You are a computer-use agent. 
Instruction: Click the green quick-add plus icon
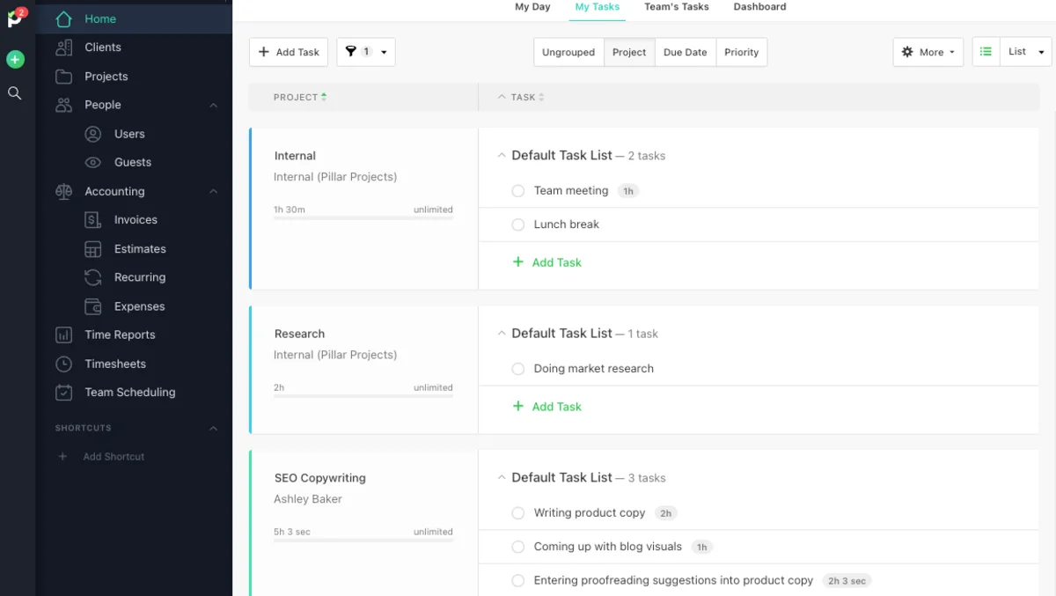[x=15, y=59]
